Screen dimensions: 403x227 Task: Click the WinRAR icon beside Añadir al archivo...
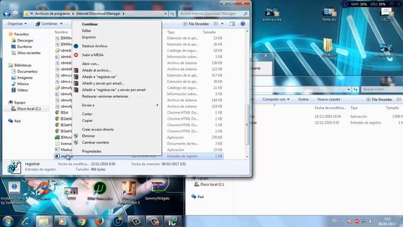tap(76, 70)
